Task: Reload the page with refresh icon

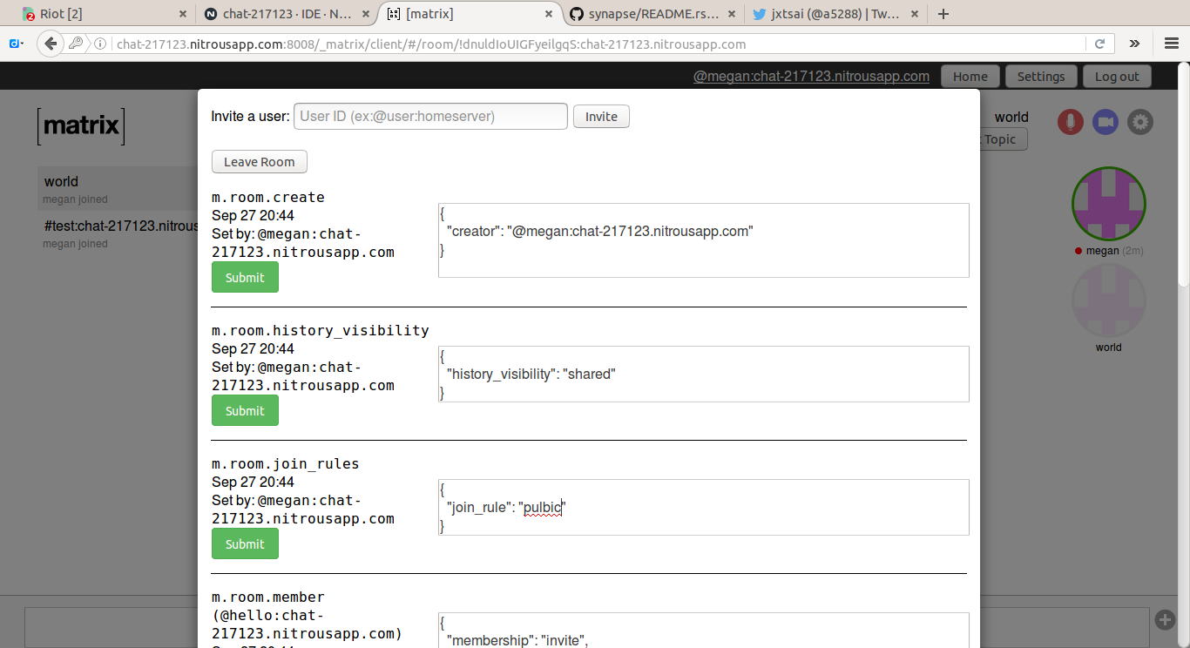Action: (1099, 44)
